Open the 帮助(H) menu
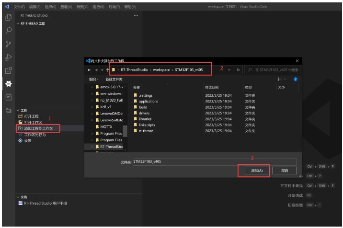 (x=130, y=7)
